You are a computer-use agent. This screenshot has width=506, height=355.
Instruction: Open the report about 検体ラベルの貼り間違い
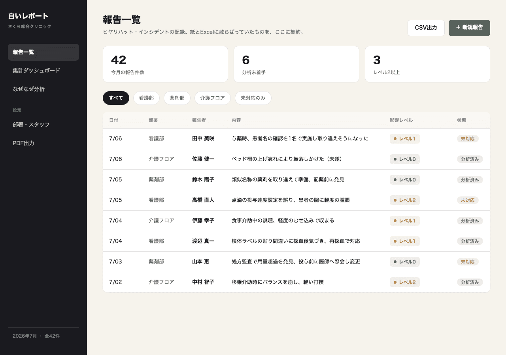(296, 241)
